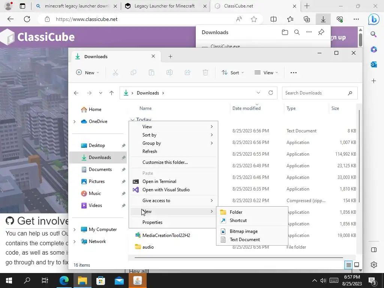Screen dimensions: 384x288
Task: Select Properties in context menu
Action: pyautogui.click(x=173, y=222)
